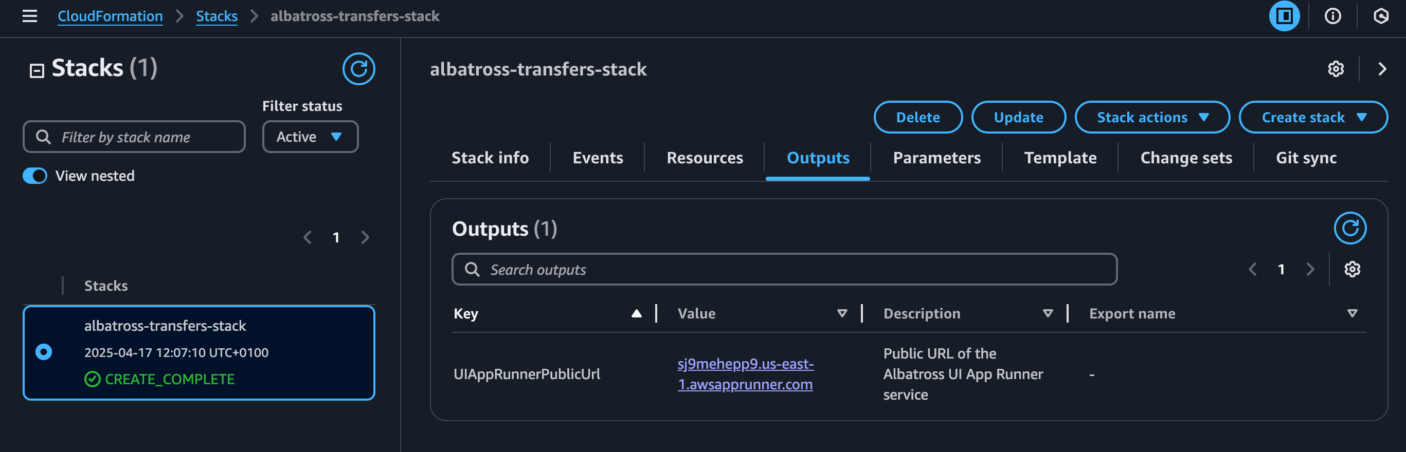1406x452 pixels.
Task: Click the Public URL description text
Action: point(963,374)
